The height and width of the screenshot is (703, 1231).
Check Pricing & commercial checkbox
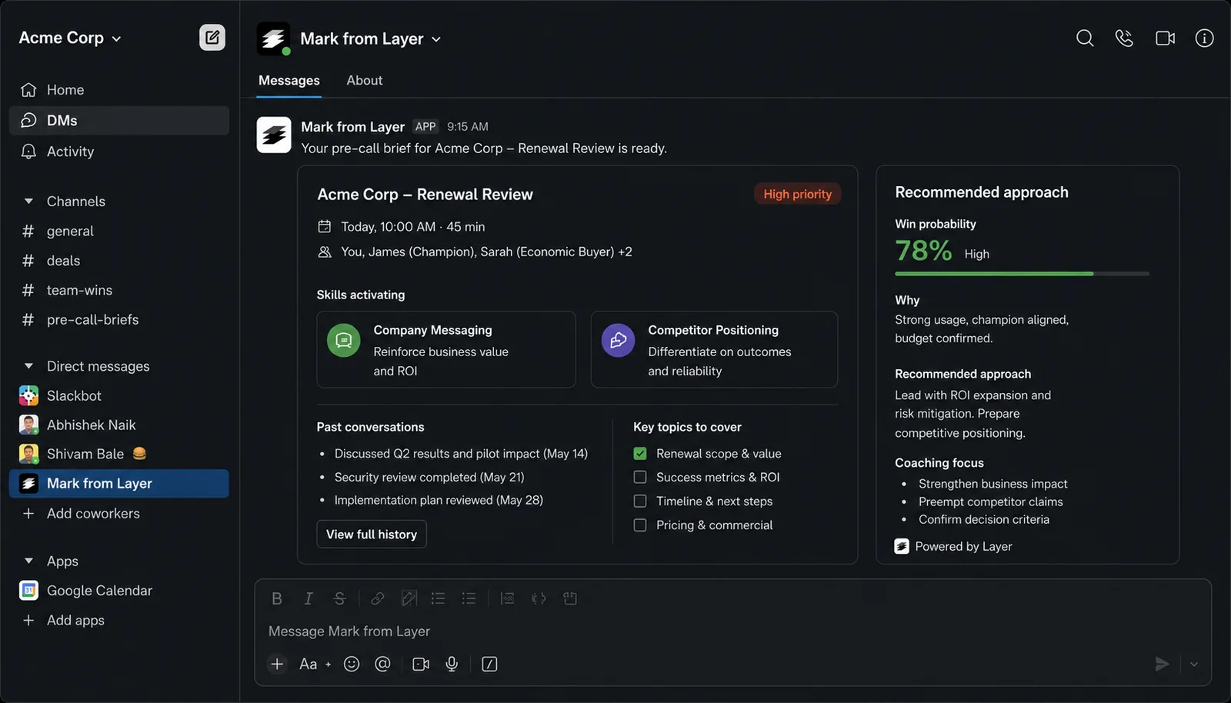pyautogui.click(x=640, y=525)
